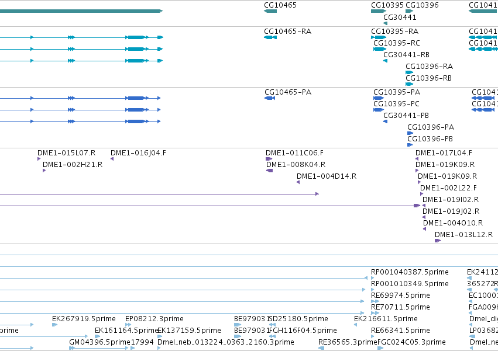This screenshot has width=498, height=351.
Task: Open protein label CG10395-PA
Action: coord(397,92)
